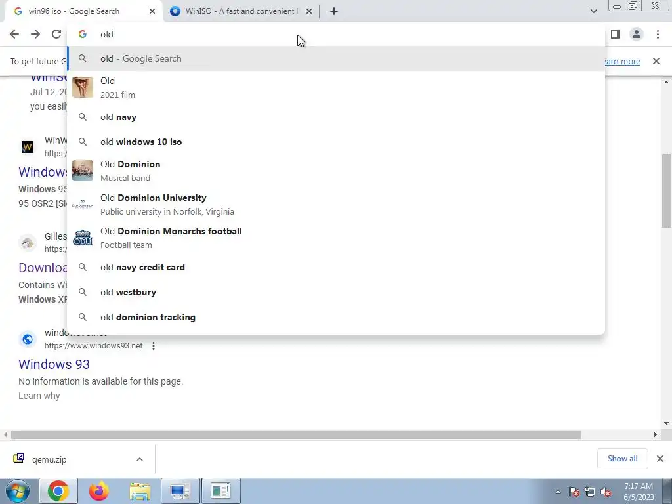Select 'Old Dominion Monarchs football' suggestion
The height and width of the screenshot is (504, 672).
[336, 238]
